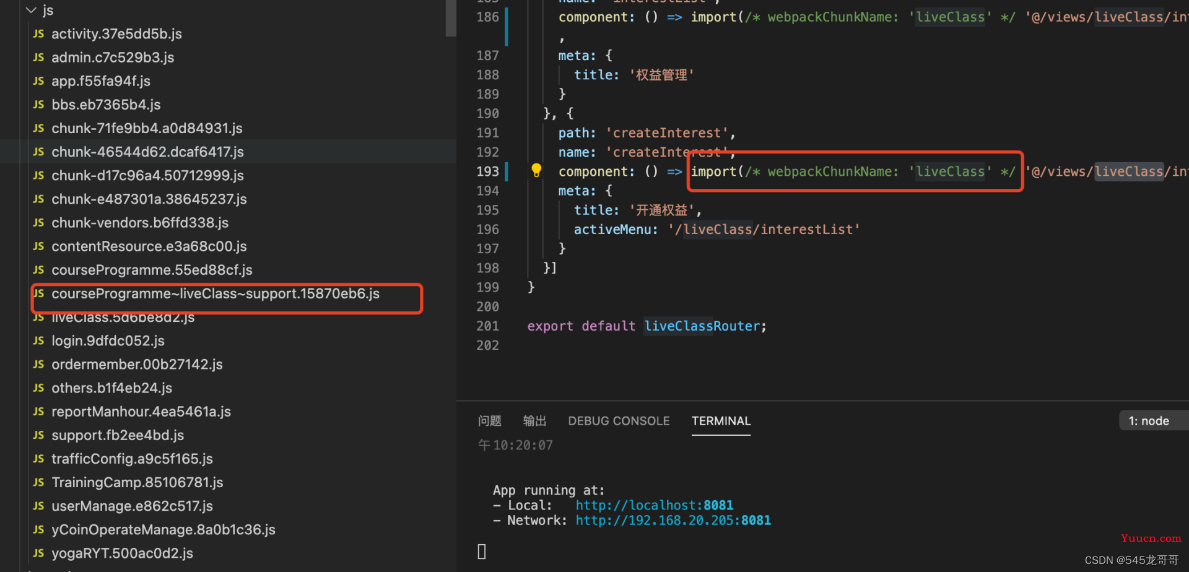This screenshot has height=572, width=1189.
Task: Click the terminal cursor prompt
Action: pyautogui.click(x=482, y=552)
